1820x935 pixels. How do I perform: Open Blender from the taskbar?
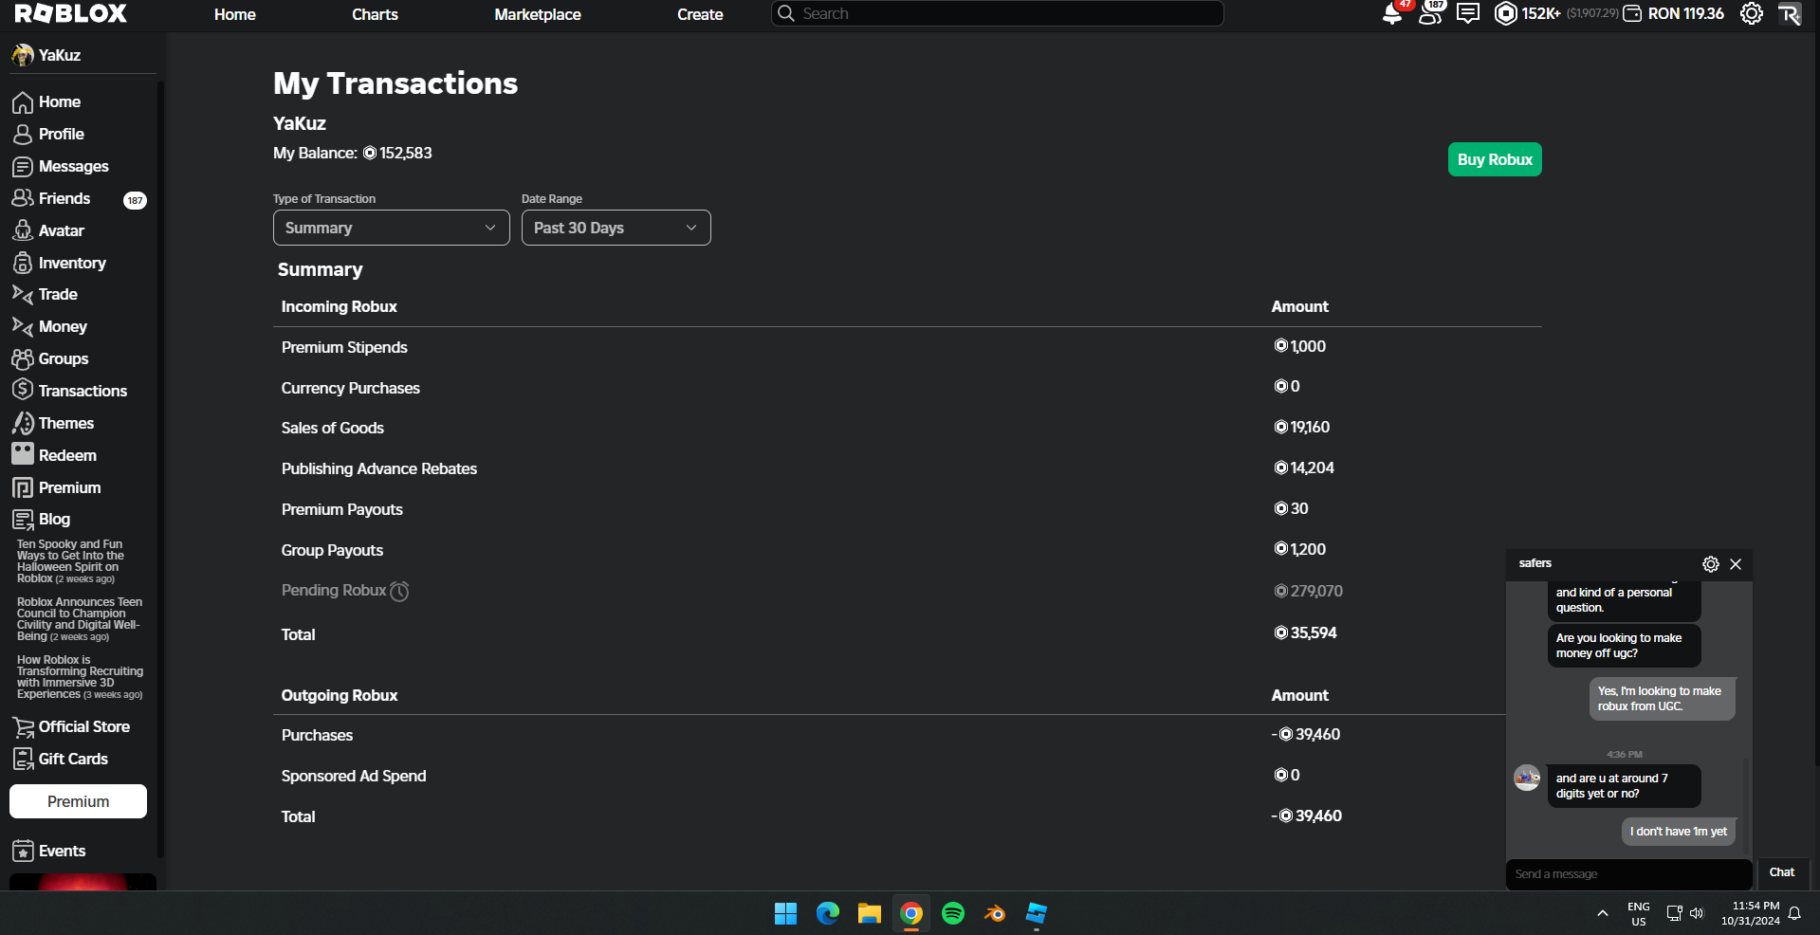click(x=994, y=913)
